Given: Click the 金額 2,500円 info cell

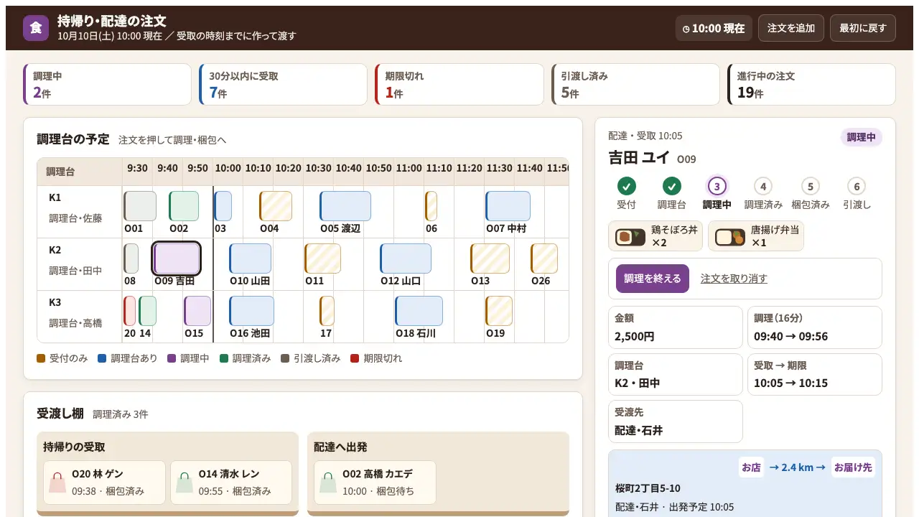Looking at the screenshot, I should point(676,327).
